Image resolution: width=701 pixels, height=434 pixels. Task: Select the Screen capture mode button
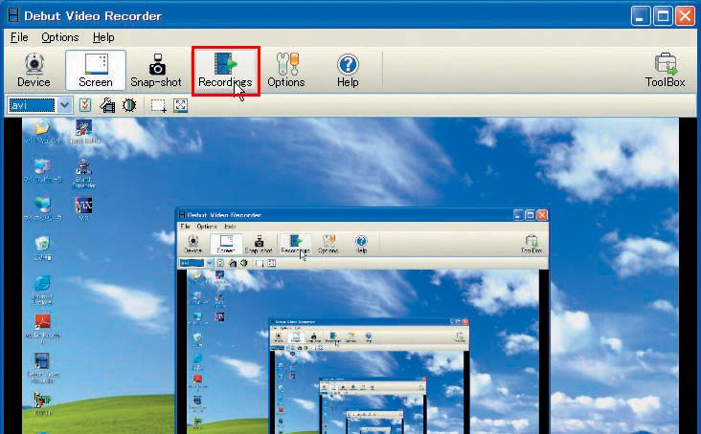point(96,71)
